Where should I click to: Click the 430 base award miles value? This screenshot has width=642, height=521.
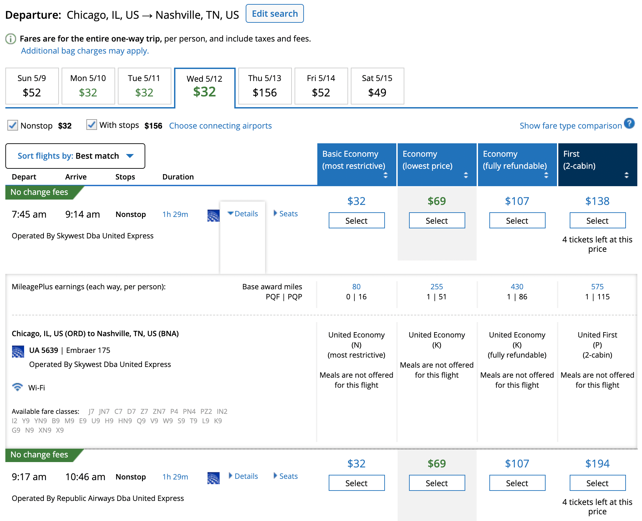[517, 287]
